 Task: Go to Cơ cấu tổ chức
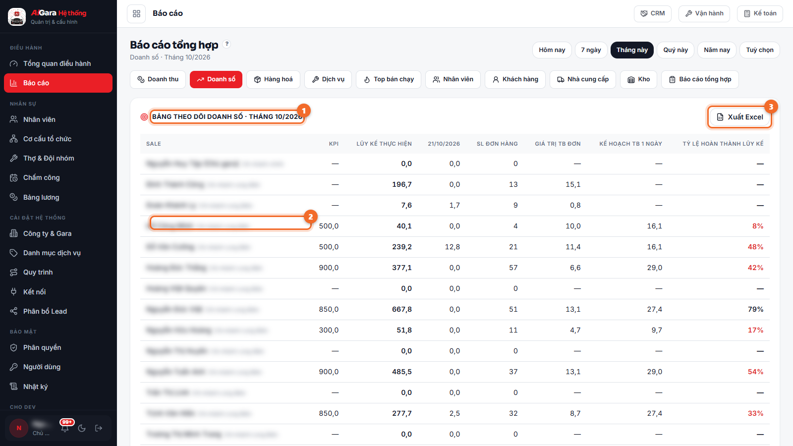58,139
